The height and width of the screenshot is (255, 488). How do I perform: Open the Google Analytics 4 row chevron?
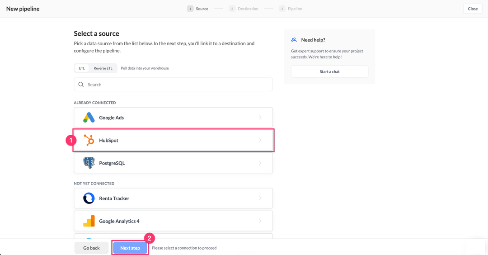coord(260,221)
